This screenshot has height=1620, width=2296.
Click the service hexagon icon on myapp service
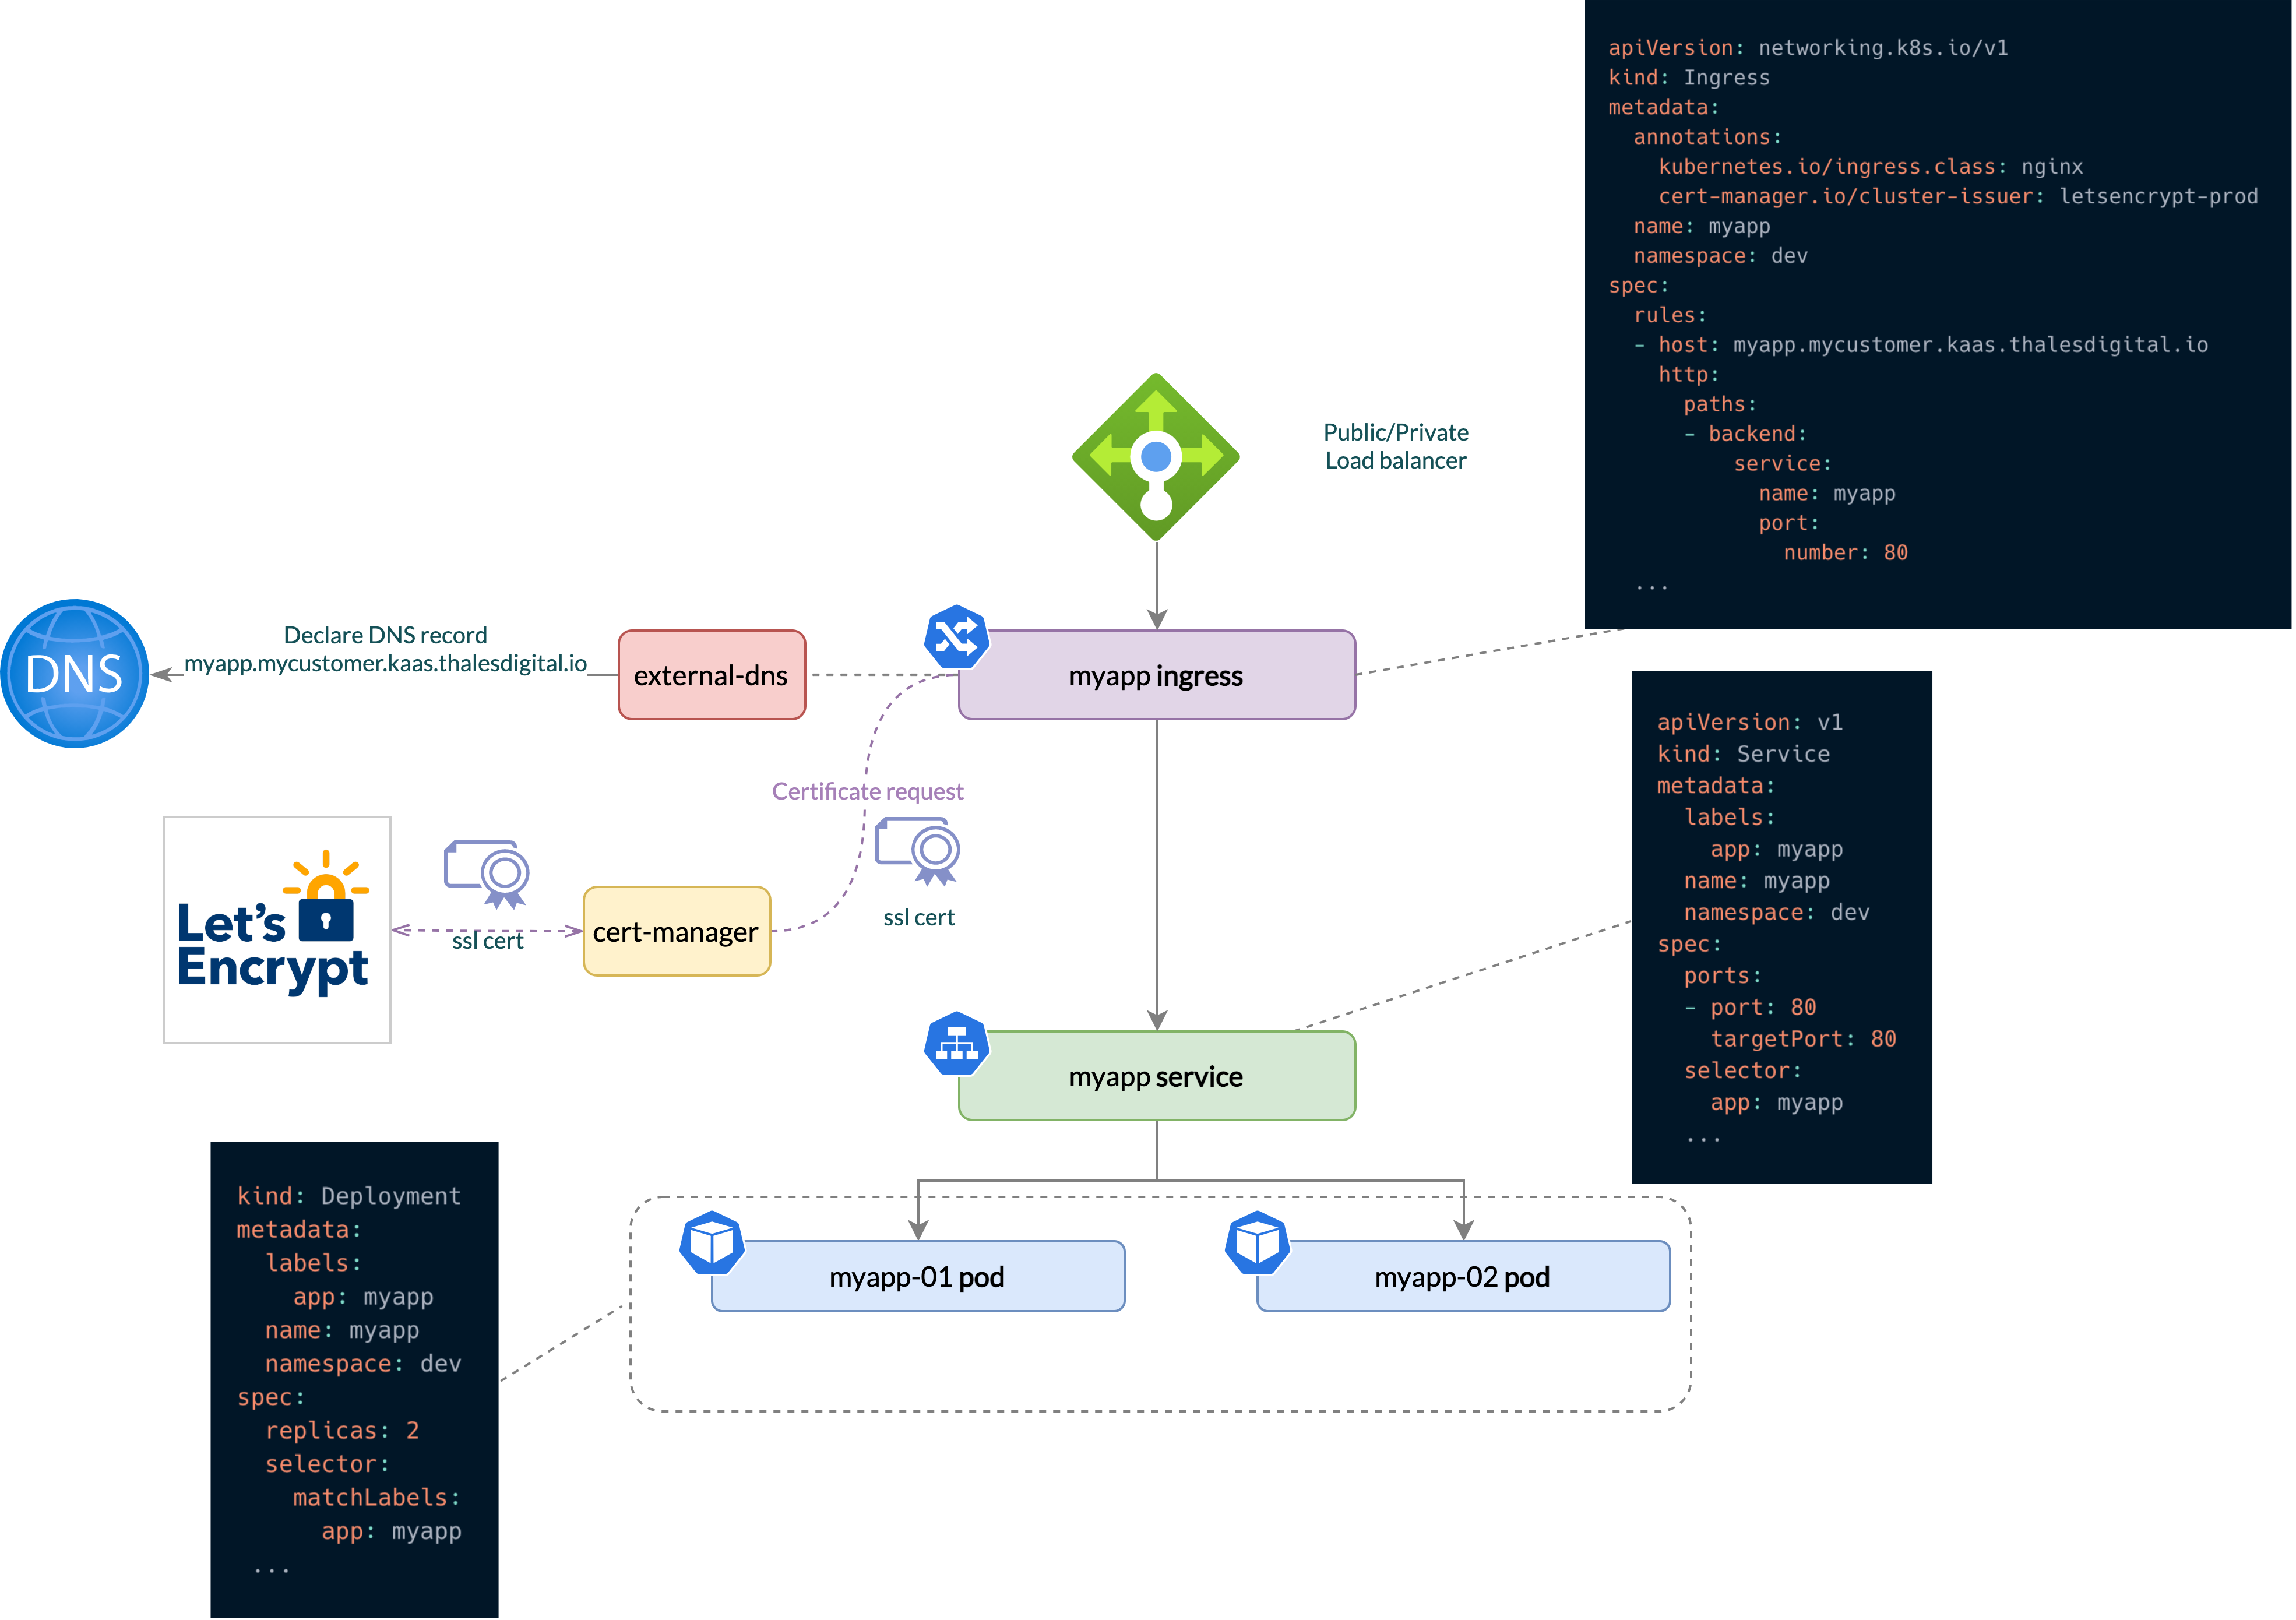(x=957, y=1044)
